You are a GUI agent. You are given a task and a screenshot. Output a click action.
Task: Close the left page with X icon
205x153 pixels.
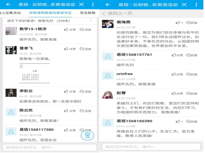click(x=81, y=5)
